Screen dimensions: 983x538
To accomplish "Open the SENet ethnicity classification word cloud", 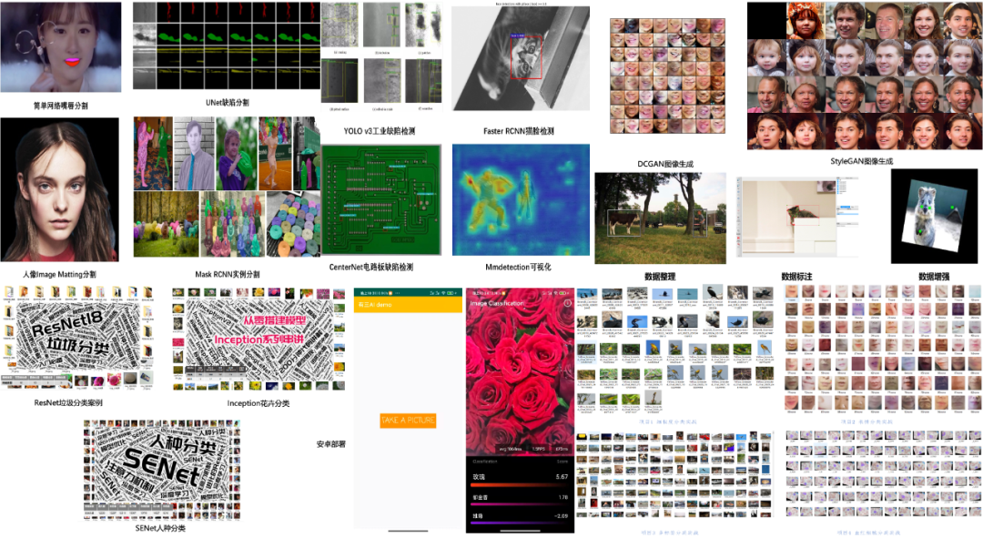I will tap(162, 471).
